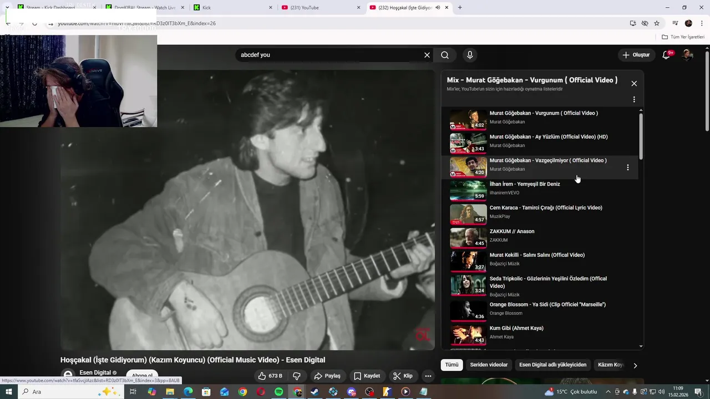Viewport: 710px width, 399px height.
Task: Open Tüm Yer İşaretleri bookmarks folder
Action: (683, 37)
